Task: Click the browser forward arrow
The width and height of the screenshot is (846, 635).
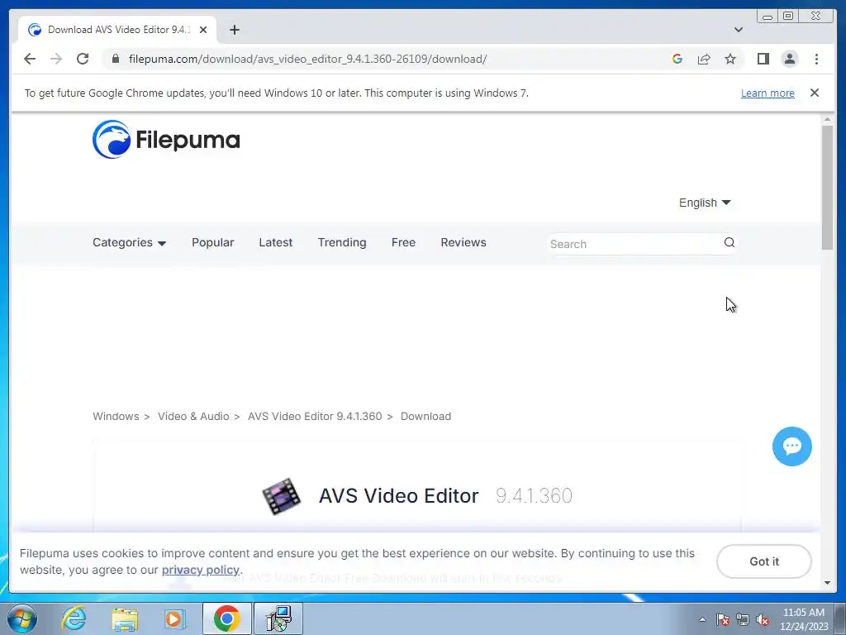Action: click(56, 59)
